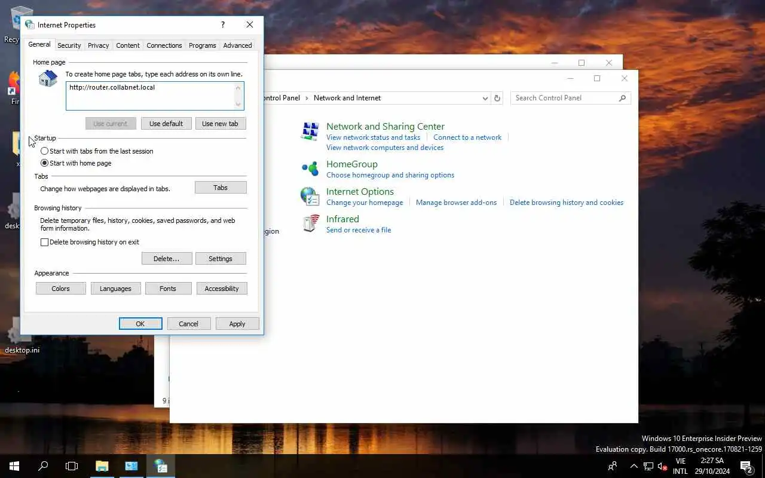This screenshot has width=765, height=478.
Task: Open the Languages button
Action: (115, 289)
